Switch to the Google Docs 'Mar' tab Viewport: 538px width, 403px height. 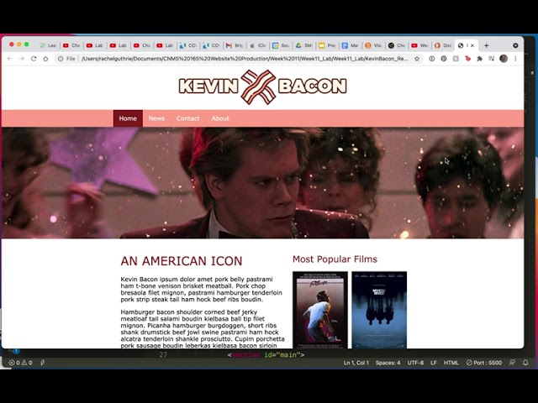coord(351,45)
